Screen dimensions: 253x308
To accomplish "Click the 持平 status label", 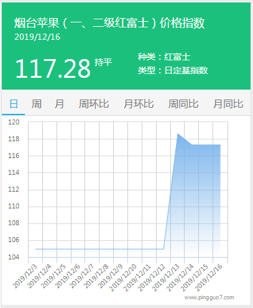I will tap(103, 62).
